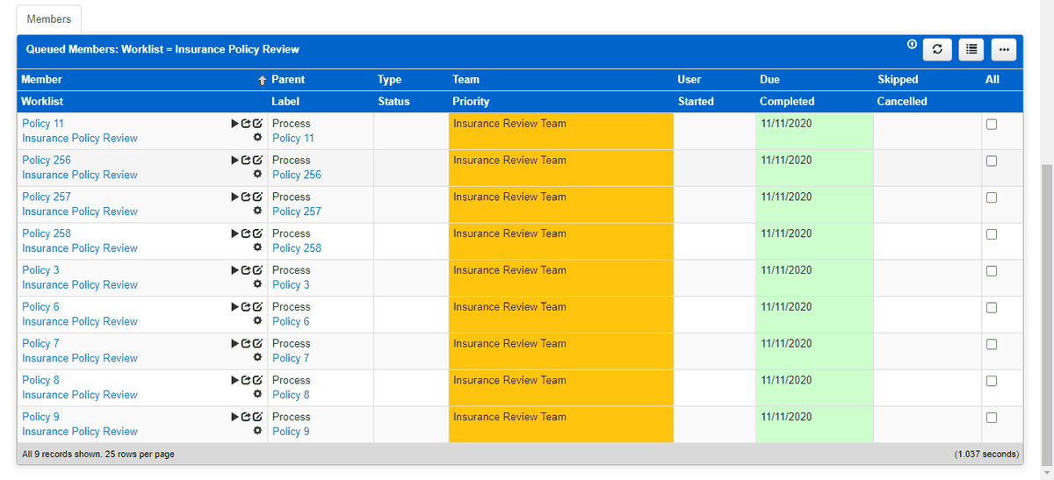The width and height of the screenshot is (1054, 480).
Task: Sort by the Parent column header
Action: tap(288, 79)
